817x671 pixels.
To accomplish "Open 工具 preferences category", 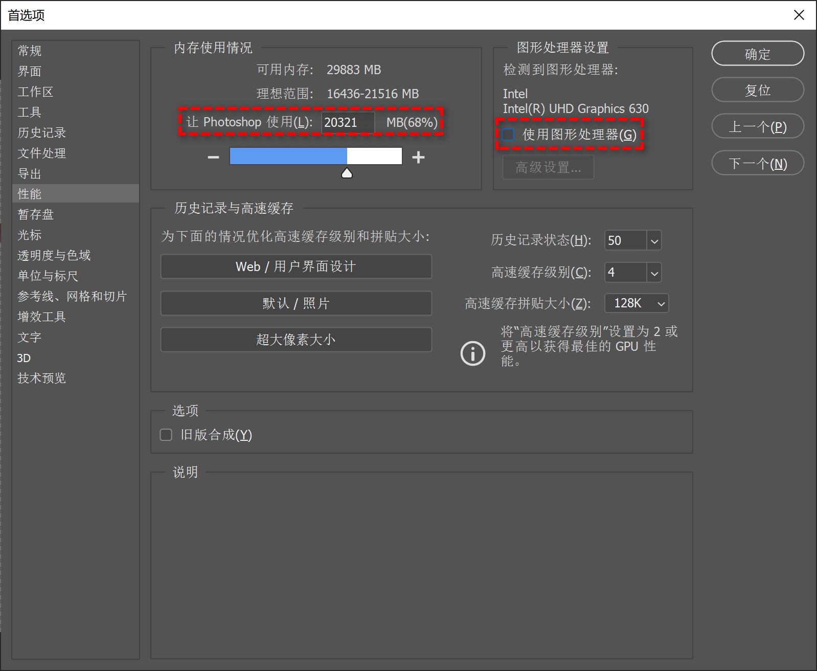I will [x=76, y=112].
